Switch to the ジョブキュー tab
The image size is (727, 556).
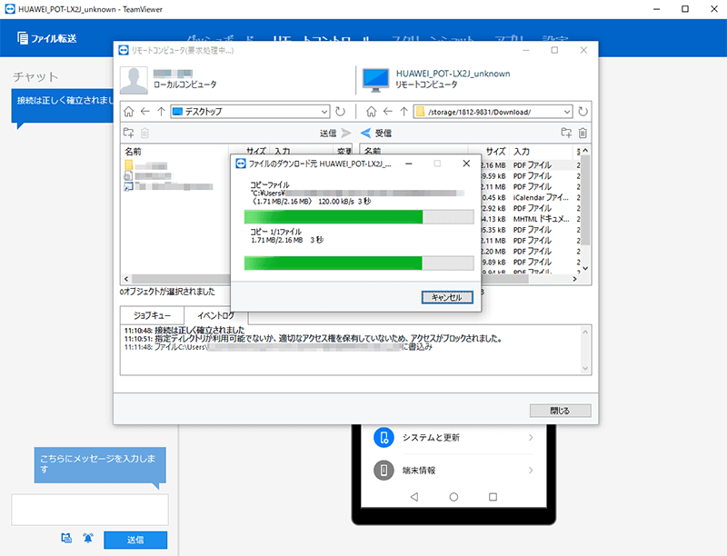tap(152, 315)
